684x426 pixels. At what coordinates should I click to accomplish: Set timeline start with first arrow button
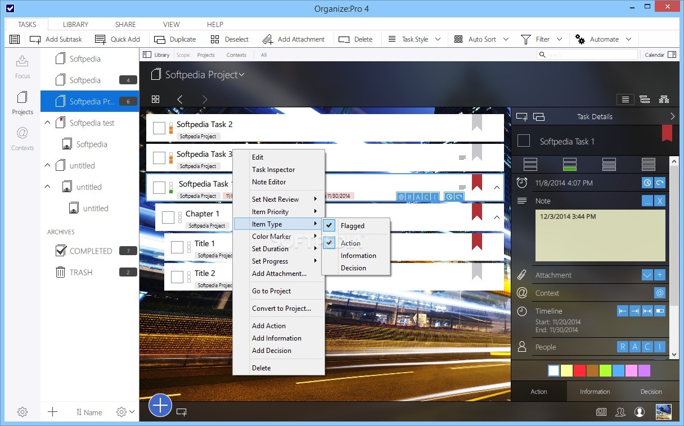click(623, 311)
